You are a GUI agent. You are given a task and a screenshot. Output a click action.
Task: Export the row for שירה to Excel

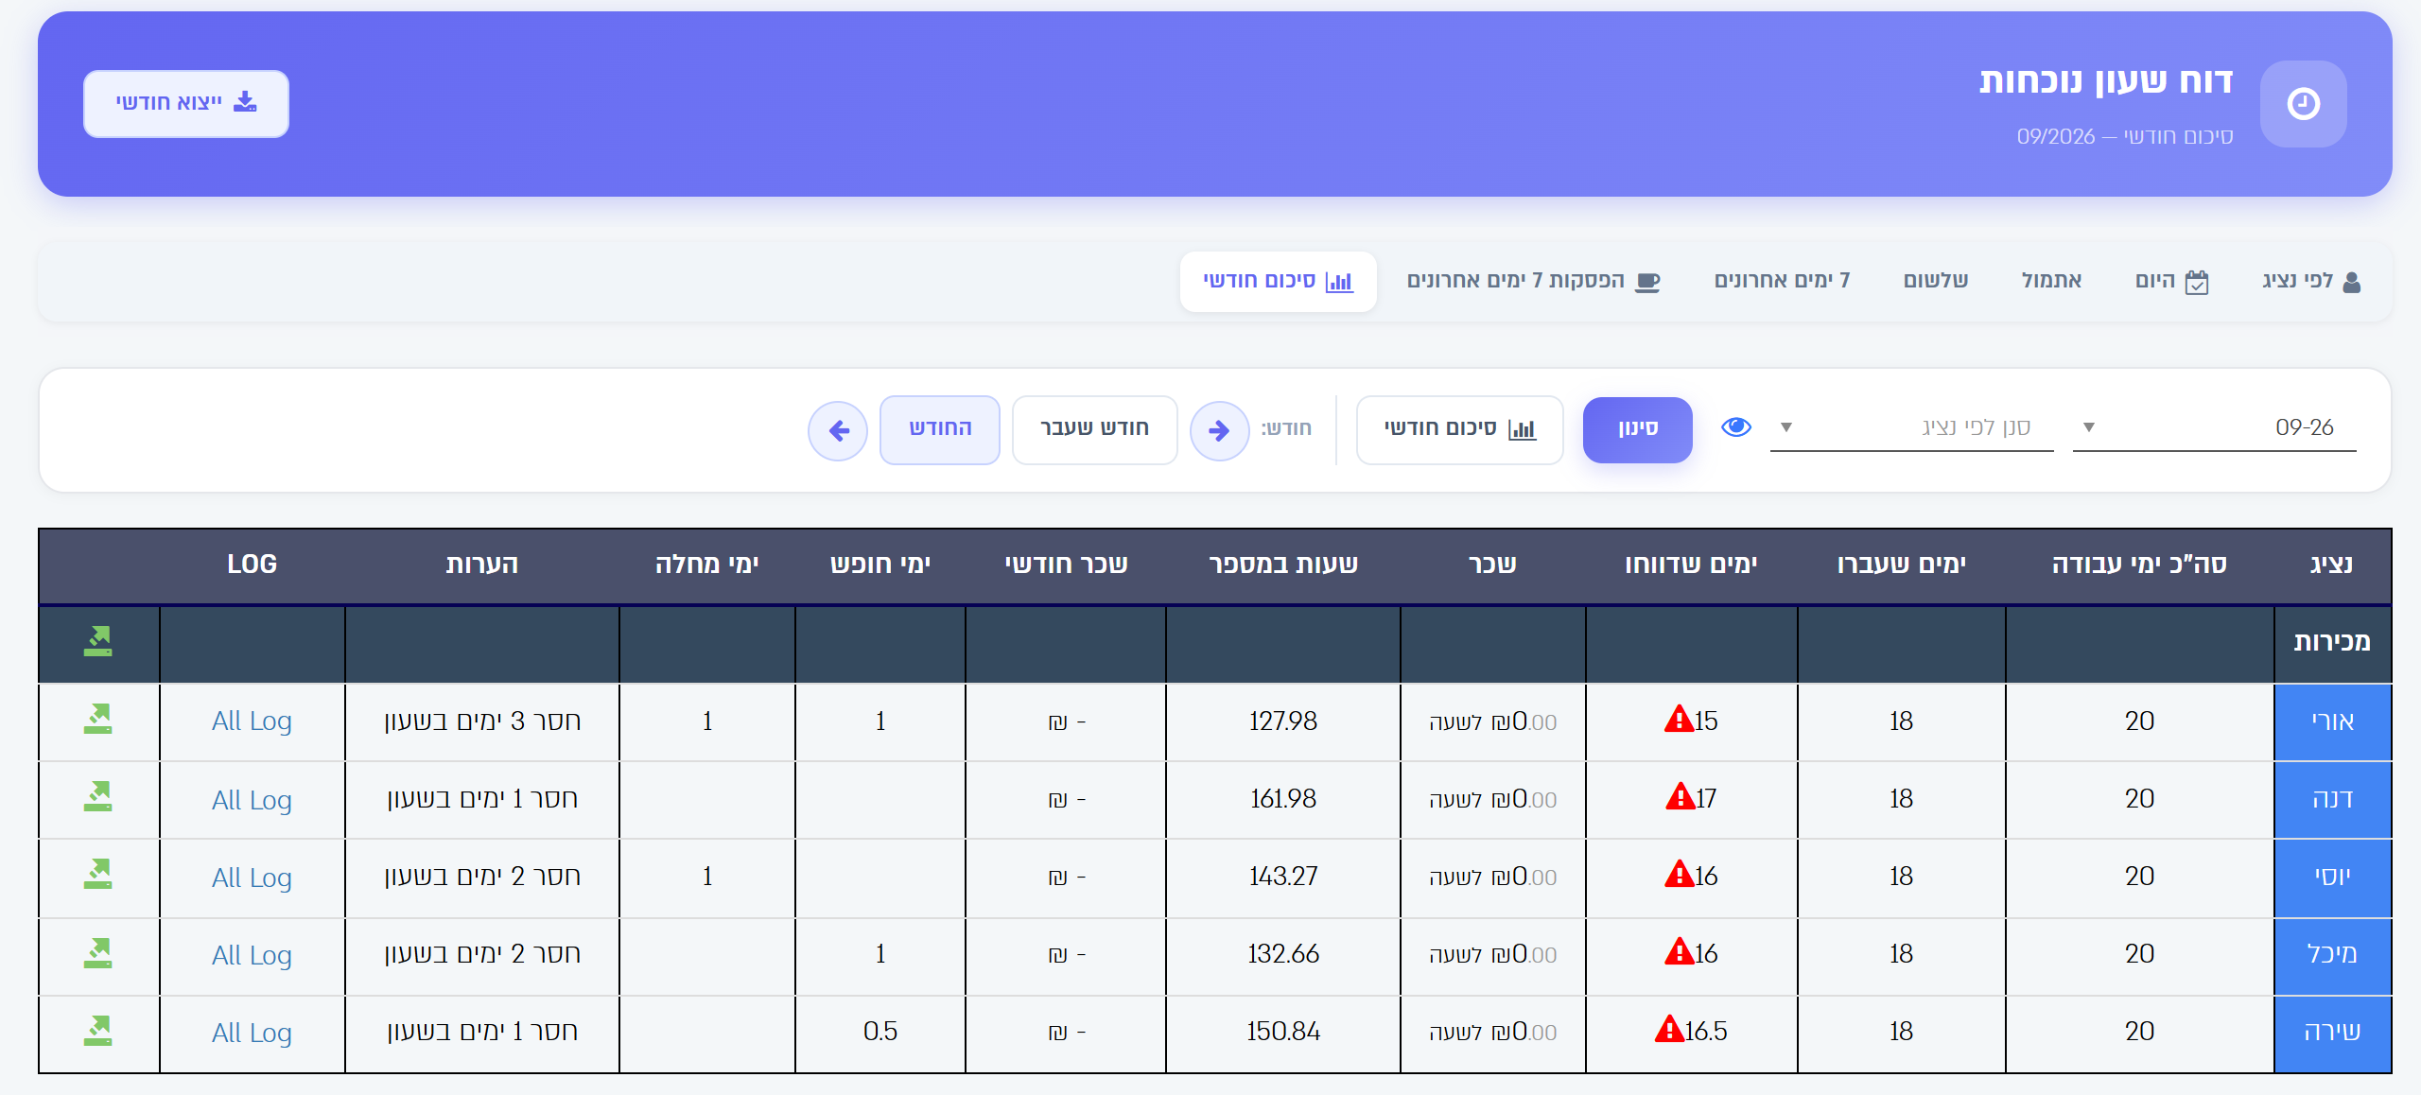[97, 1032]
